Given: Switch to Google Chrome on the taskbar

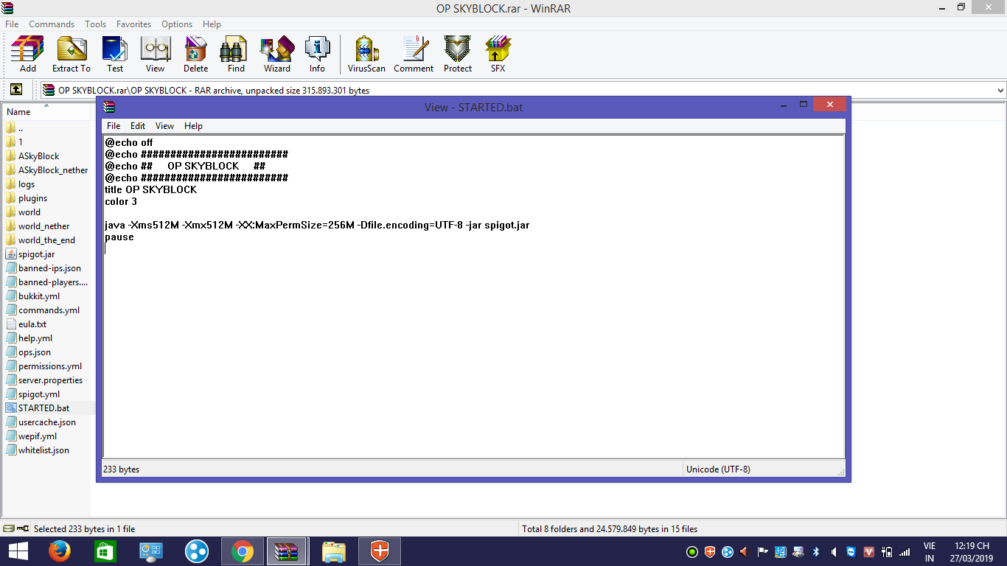Looking at the screenshot, I should tap(243, 551).
